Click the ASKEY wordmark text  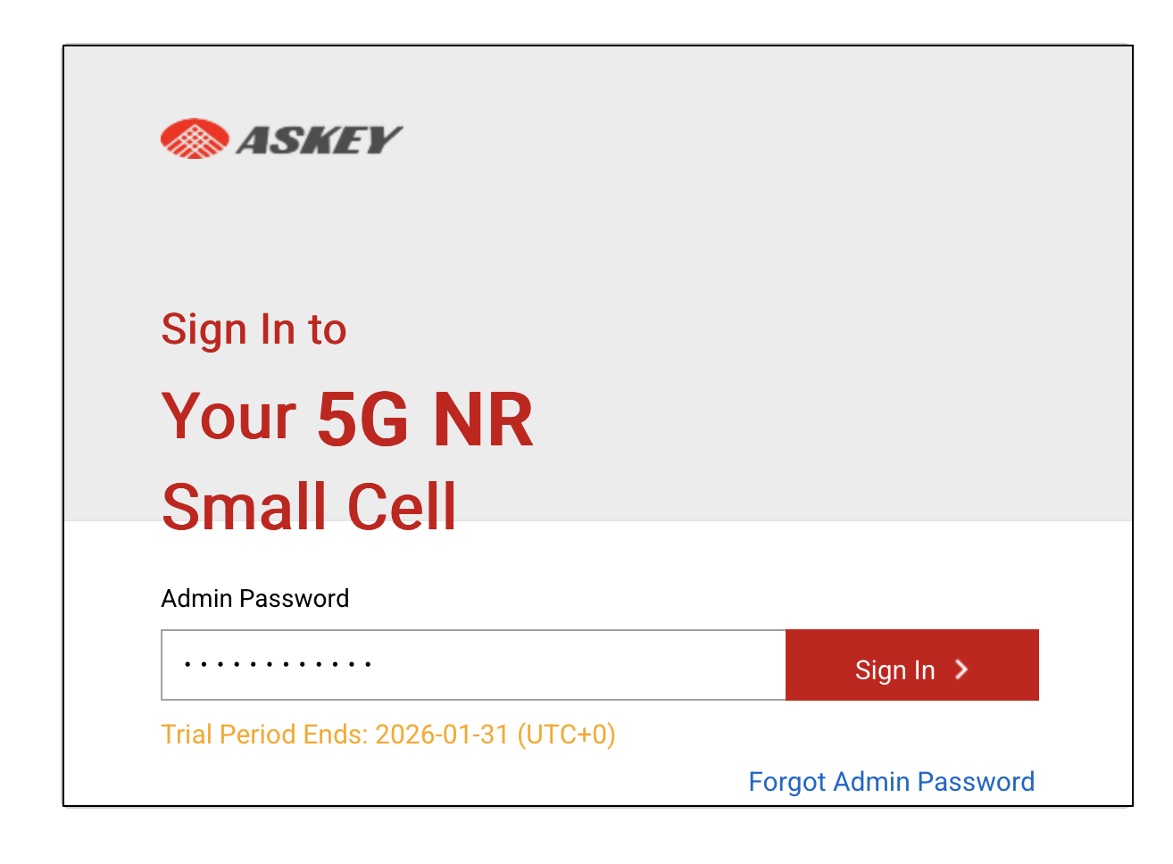319,140
